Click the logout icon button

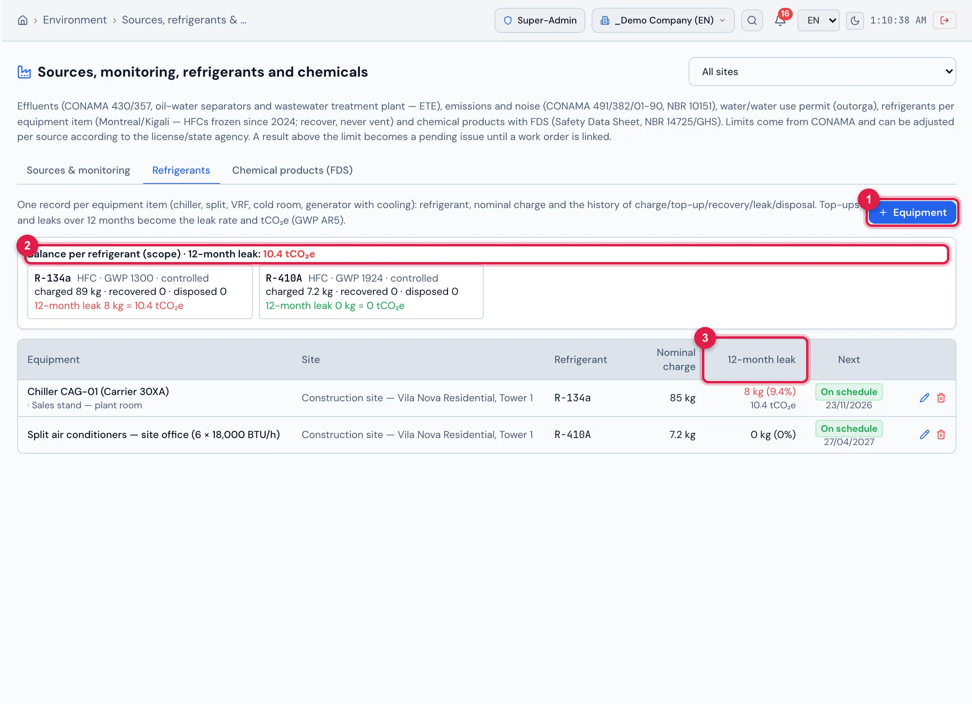tap(944, 20)
